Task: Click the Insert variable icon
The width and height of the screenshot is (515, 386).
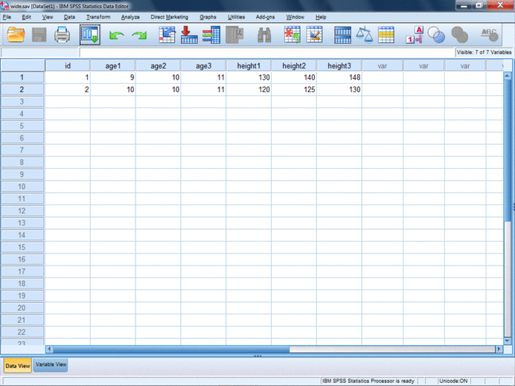Action: 314,35
